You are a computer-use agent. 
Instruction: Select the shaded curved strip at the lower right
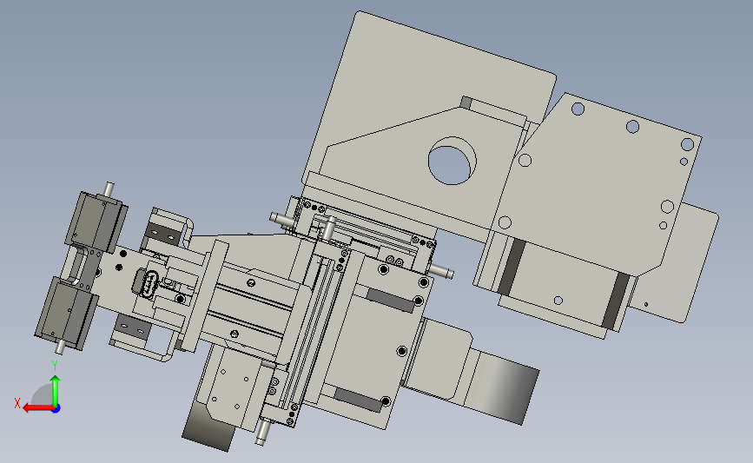pos(502,387)
